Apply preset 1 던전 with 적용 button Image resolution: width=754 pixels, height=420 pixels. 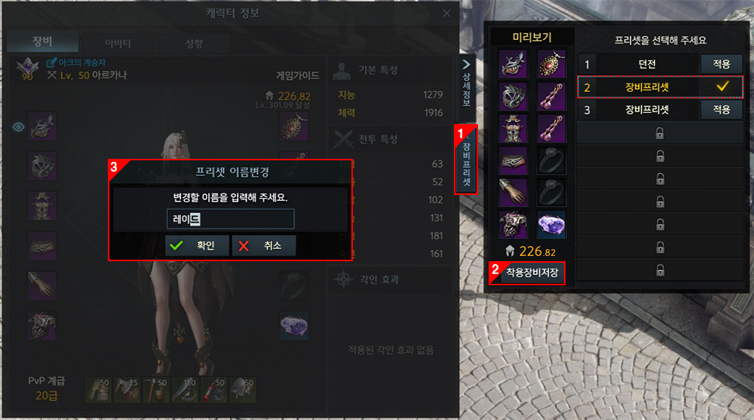pos(722,64)
